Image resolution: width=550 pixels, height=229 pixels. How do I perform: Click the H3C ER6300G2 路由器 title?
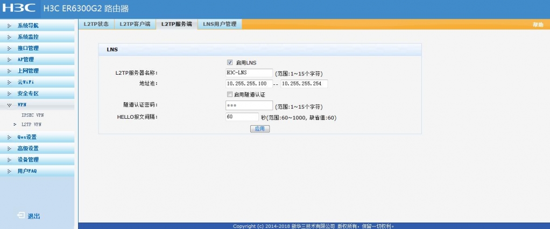[x=86, y=9]
